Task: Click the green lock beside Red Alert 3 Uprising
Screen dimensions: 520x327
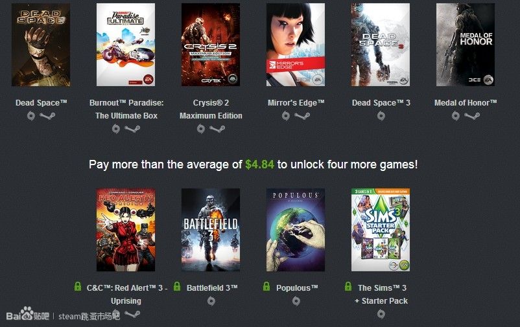Action: click(78, 287)
